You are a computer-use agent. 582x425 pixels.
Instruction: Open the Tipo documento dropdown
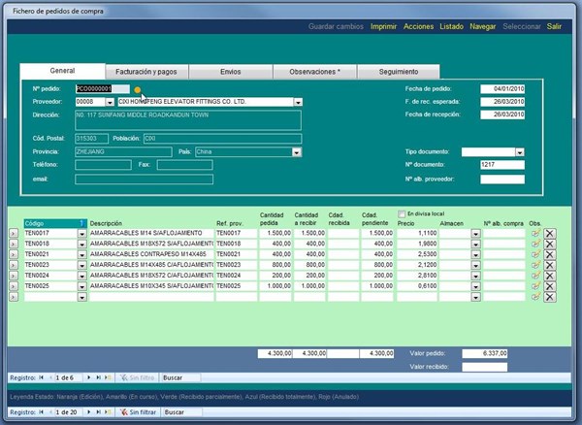click(520, 152)
